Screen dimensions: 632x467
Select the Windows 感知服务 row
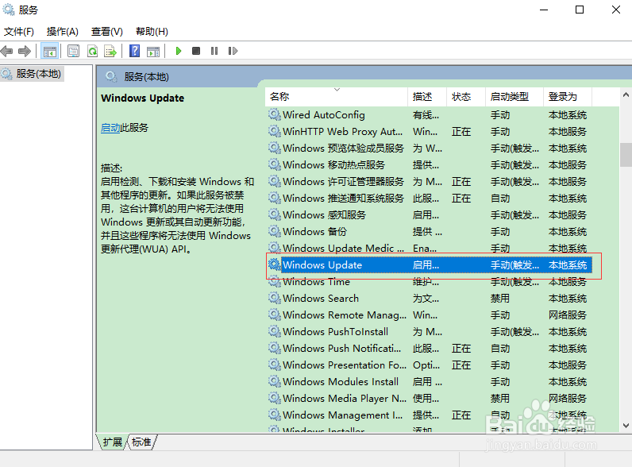point(429,215)
